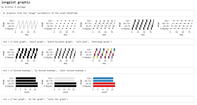
Task: Open the color binned heatmap plot
Action: (x=98, y=56)
